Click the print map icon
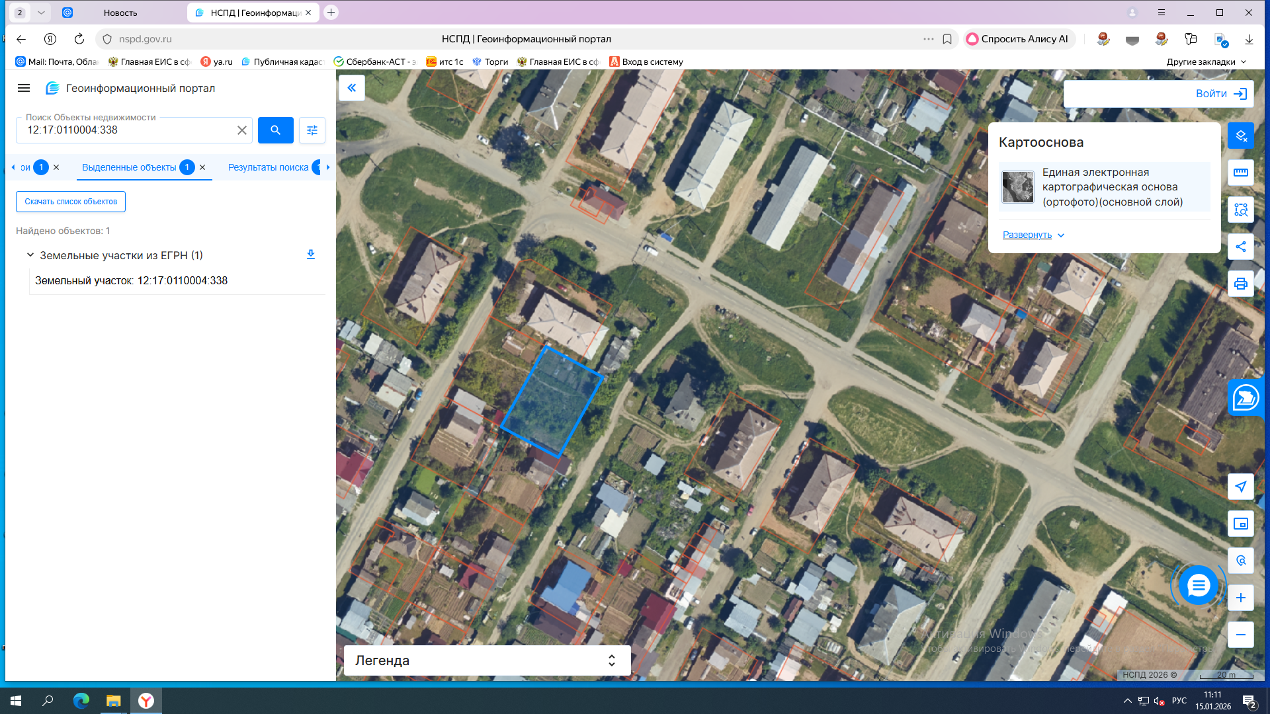The image size is (1270, 714). tap(1240, 284)
